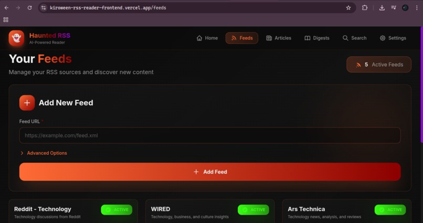The height and width of the screenshot is (223, 423).
Task: Click ACTIVE badge on Ars Technica card
Action: [390, 210]
